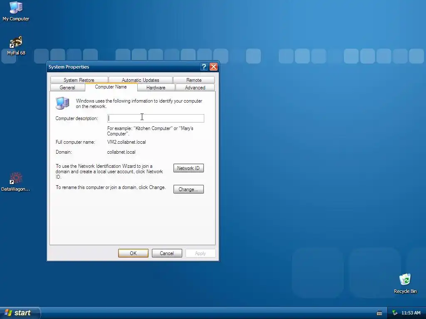Click the Change... button
426x319 pixels.
coord(188,189)
